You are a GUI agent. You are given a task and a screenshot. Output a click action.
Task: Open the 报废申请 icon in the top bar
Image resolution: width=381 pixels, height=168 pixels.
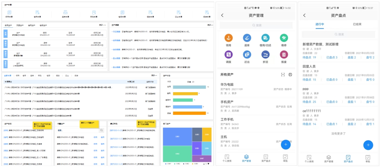(207, 12)
